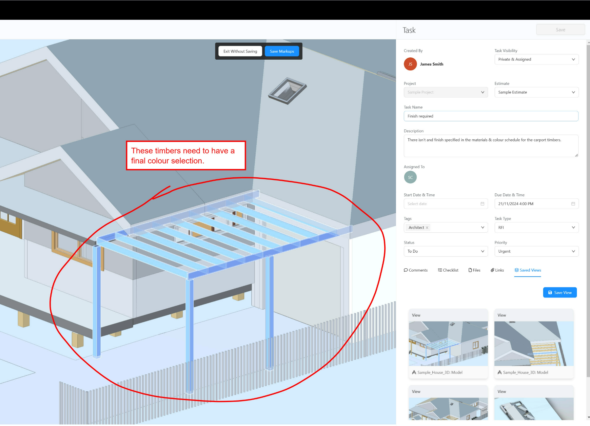Open the first Sample_House_3D saved view thumbnail
Screen dimensions: 590x426
click(448, 343)
